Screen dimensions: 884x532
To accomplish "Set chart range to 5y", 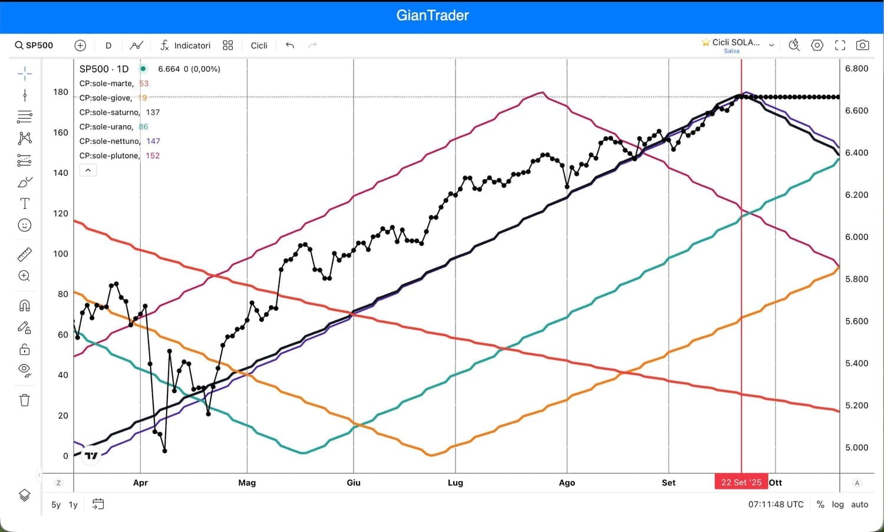I will [56, 505].
